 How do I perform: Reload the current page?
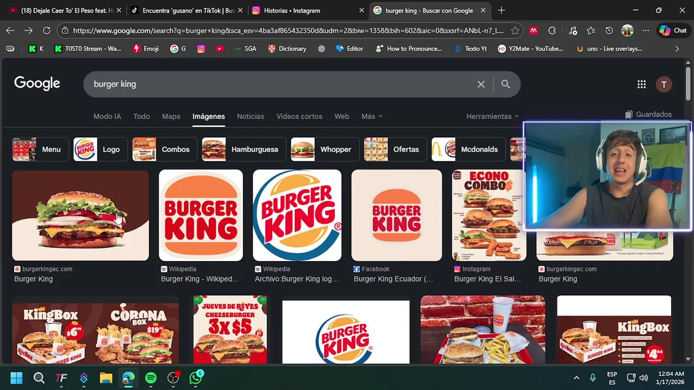coord(47,31)
